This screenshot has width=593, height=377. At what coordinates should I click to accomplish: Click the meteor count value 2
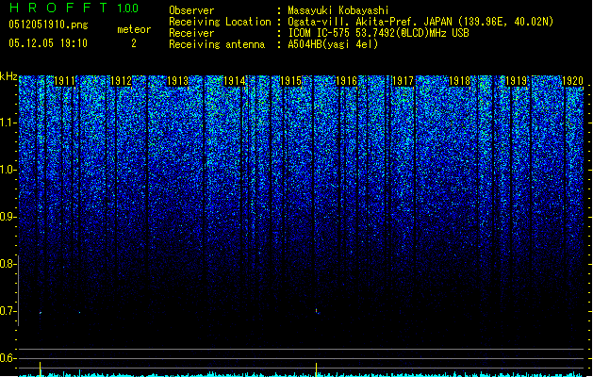coord(134,43)
